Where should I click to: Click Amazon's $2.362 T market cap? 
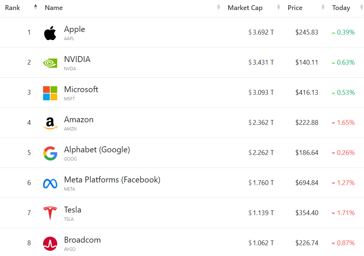[x=261, y=123]
